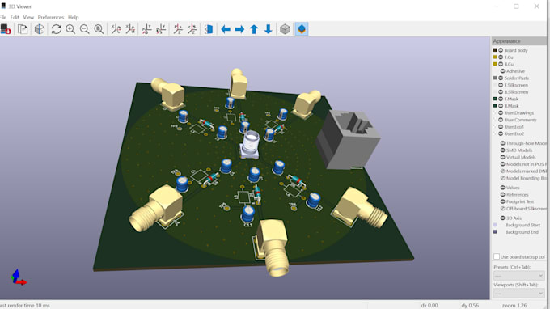Rotate Z counterclockwise toolbar icon

point(192,29)
